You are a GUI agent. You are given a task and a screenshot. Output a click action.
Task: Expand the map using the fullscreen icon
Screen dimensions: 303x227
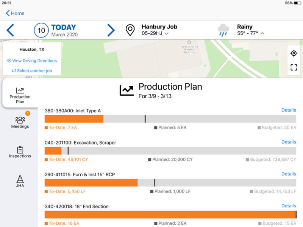coord(294,66)
